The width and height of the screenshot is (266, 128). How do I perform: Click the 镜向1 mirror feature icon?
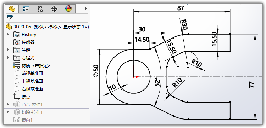coord(16,120)
